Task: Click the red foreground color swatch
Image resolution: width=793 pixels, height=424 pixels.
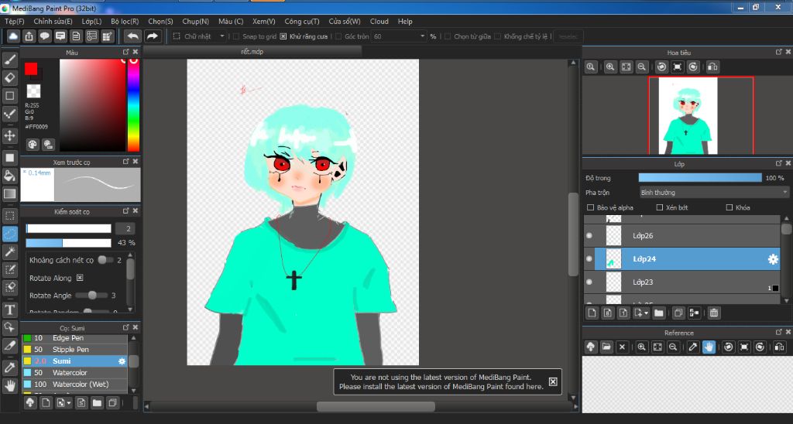Action: [x=31, y=69]
